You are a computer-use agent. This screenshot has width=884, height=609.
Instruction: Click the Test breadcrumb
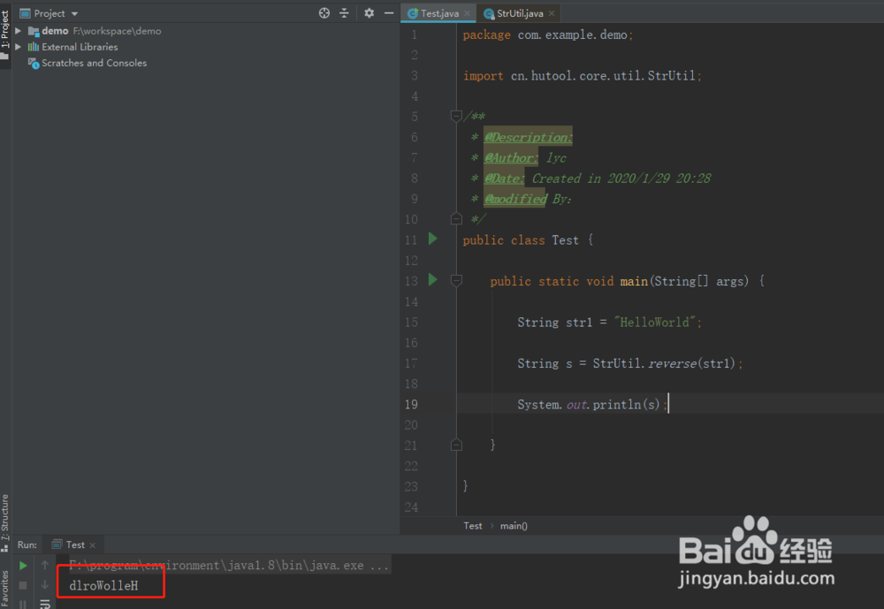[472, 526]
